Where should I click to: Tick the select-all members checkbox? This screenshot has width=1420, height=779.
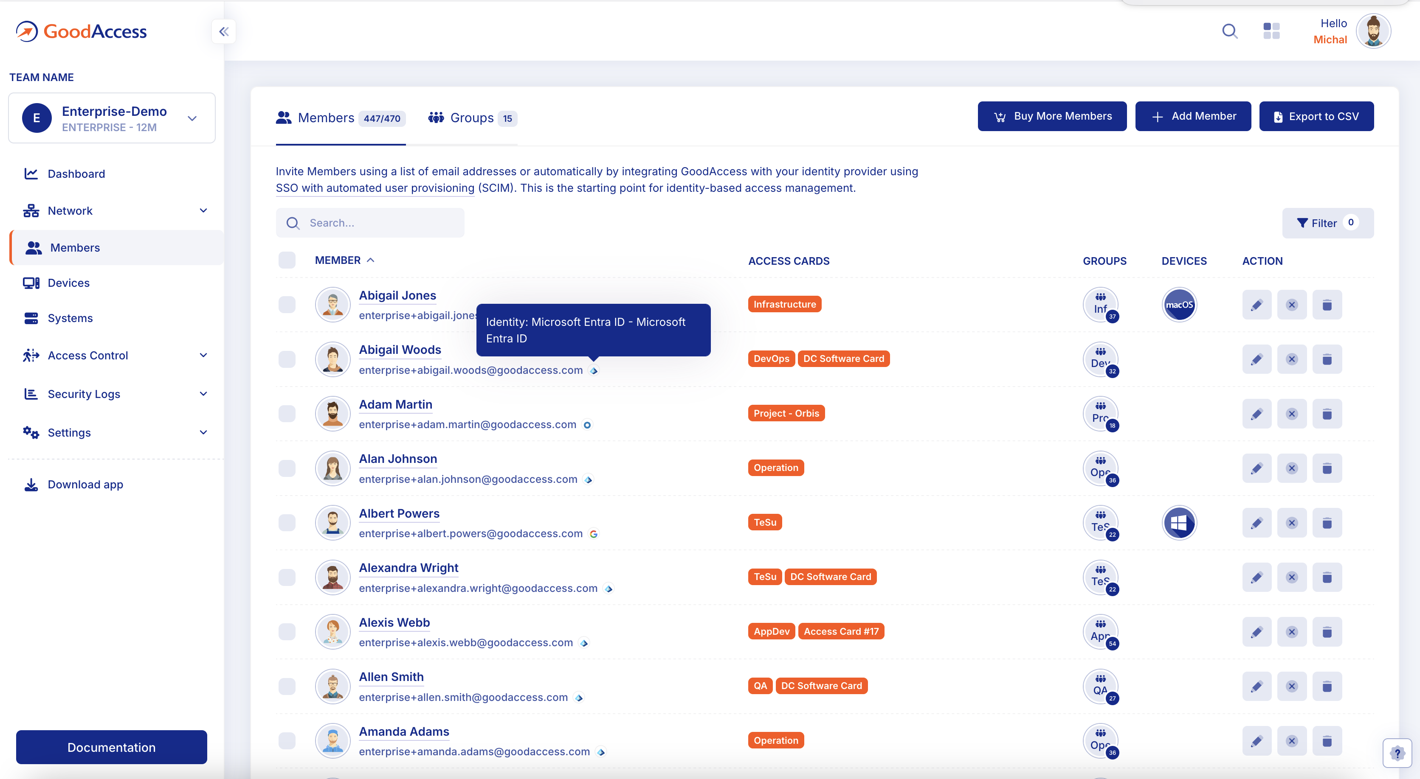point(287,260)
